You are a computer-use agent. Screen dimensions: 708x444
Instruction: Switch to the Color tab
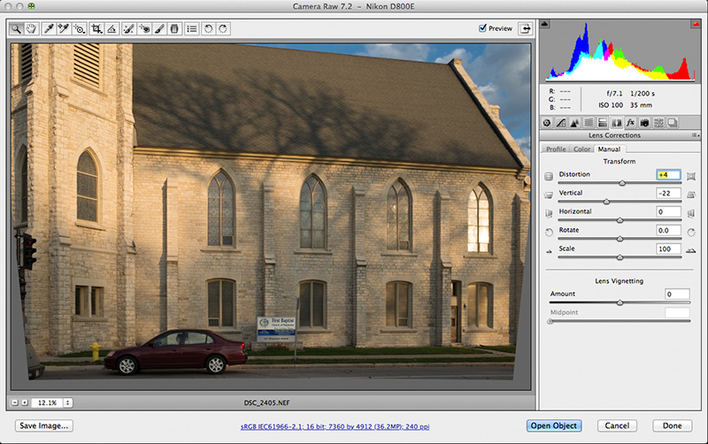pyautogui.click(x=581, y=149)
